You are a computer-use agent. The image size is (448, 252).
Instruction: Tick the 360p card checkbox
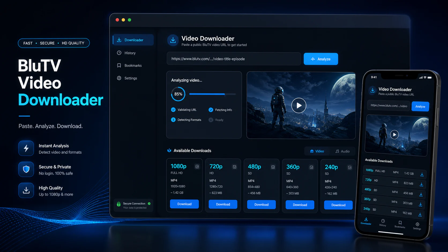point(311,167)
